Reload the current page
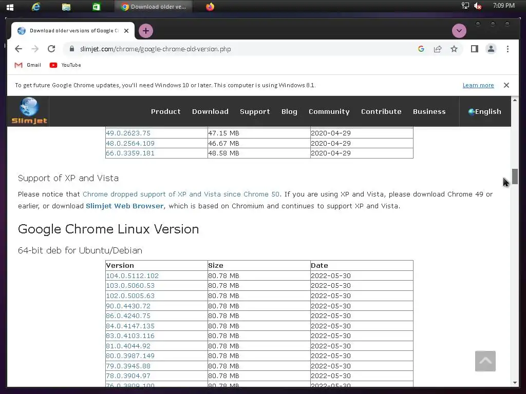The height and width of the screenshot is (394, 526). pyautogui.click(x=51, y=49)
